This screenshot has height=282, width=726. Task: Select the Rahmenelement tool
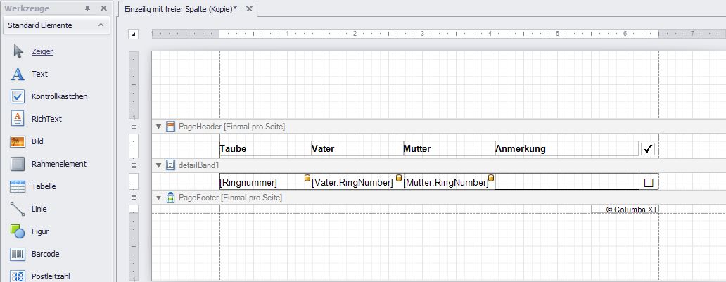[18, 164]
